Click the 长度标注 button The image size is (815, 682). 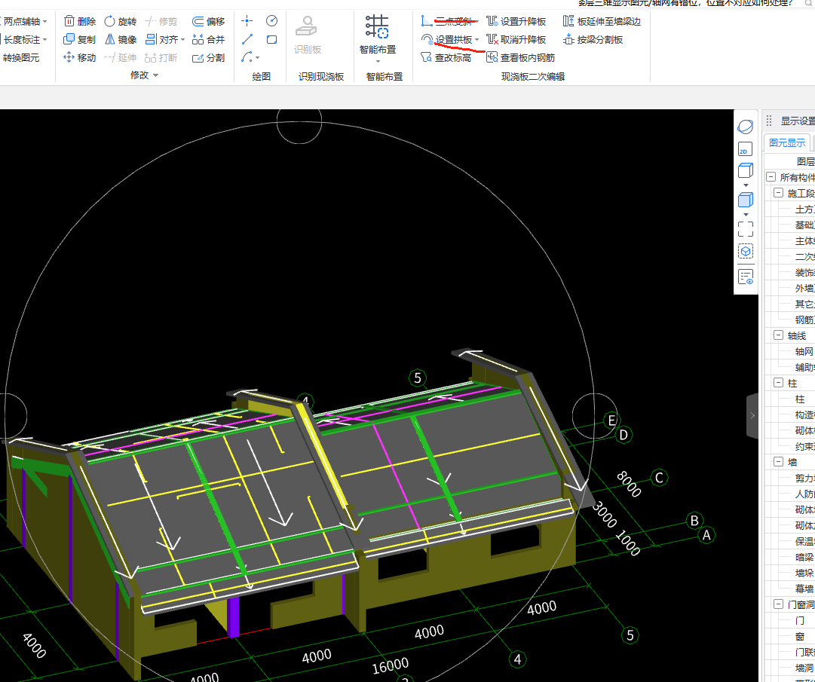point(21,39)
